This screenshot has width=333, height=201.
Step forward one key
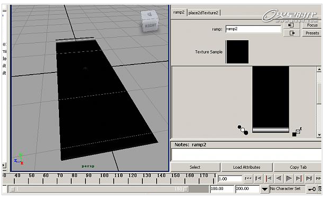pyautogui.click(x=299, y=179)
